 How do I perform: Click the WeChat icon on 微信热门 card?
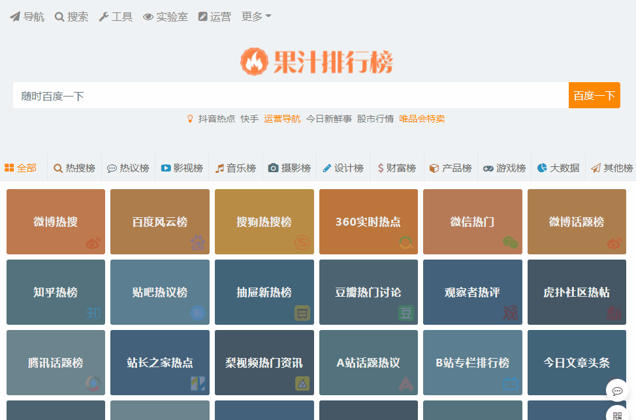point(510,243)
